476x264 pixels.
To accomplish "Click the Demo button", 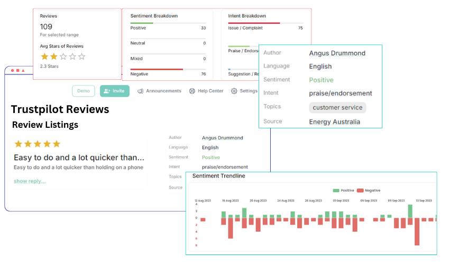I will pyautogui.click(x=84, y=91).
